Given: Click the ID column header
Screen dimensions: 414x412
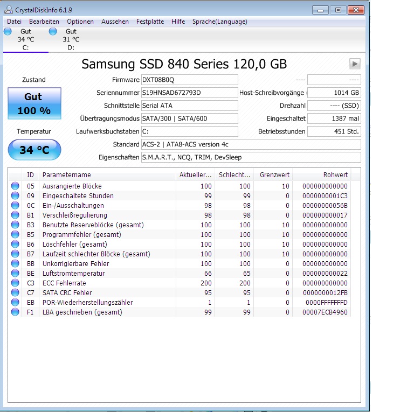Looking at the screenshot, I should point(30,175).
